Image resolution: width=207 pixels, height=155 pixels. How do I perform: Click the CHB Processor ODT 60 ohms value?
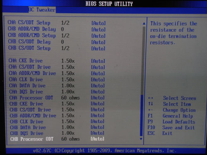tap(70, 139)
